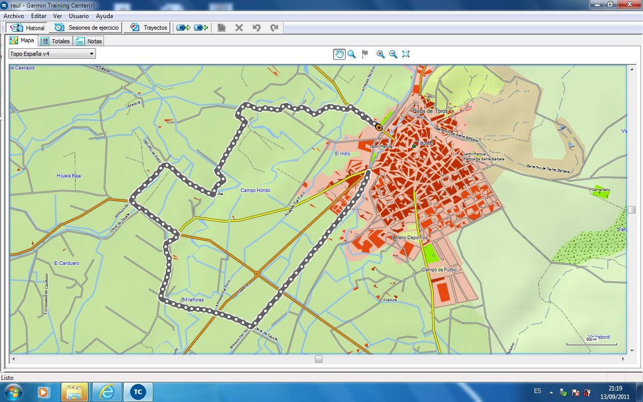
Task: Select the hand pan tool
Action: click(340, 54)
